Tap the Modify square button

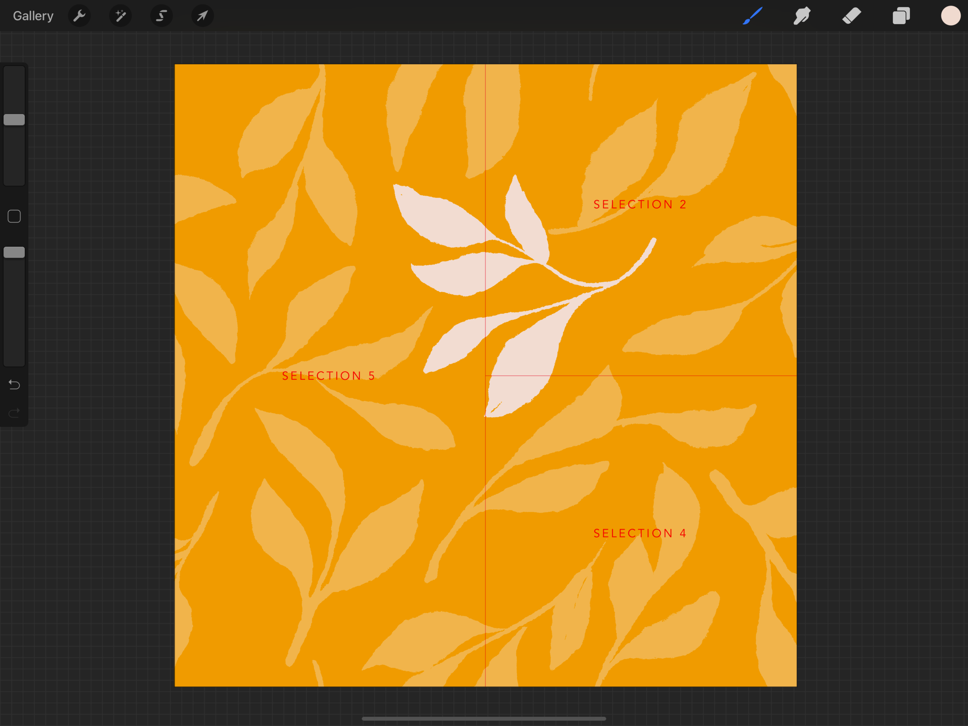pos(14,216)
